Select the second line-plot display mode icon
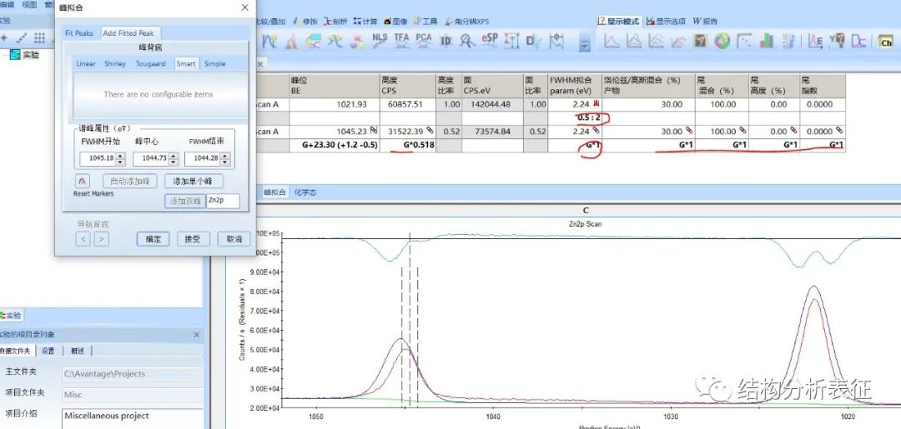 [634, 41]
